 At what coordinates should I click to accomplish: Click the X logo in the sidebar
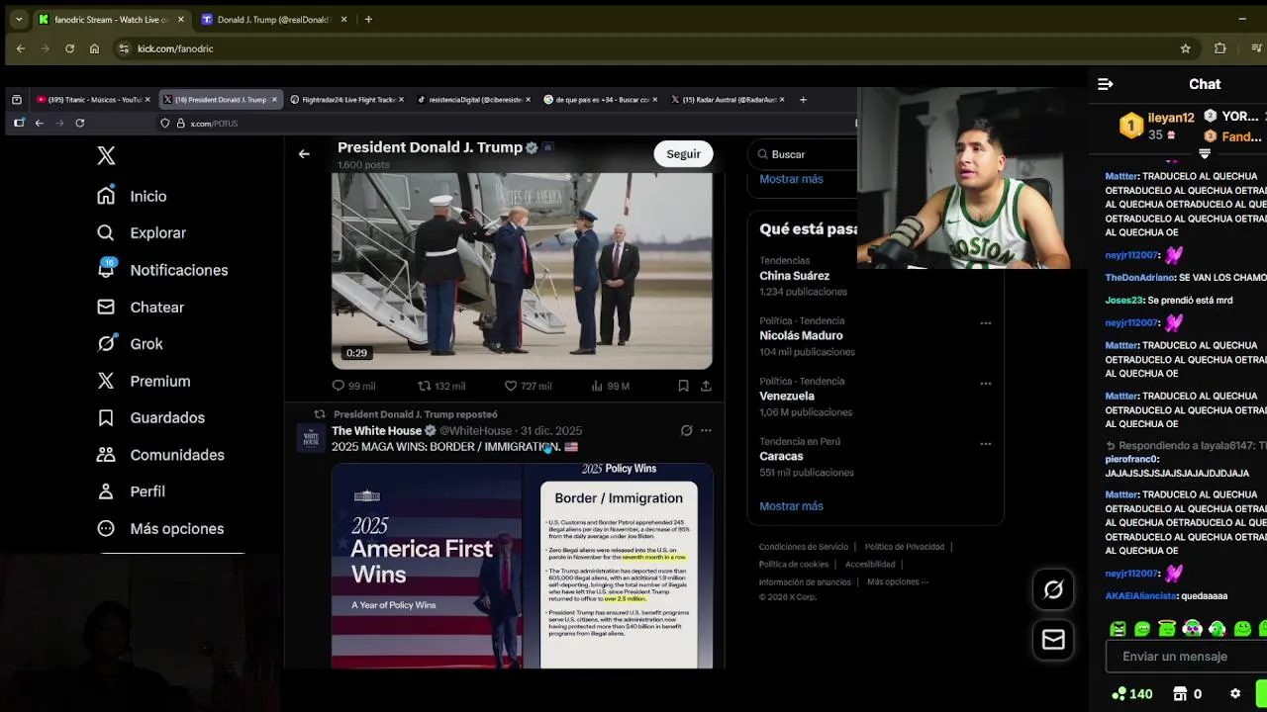[x=106, y=155]
